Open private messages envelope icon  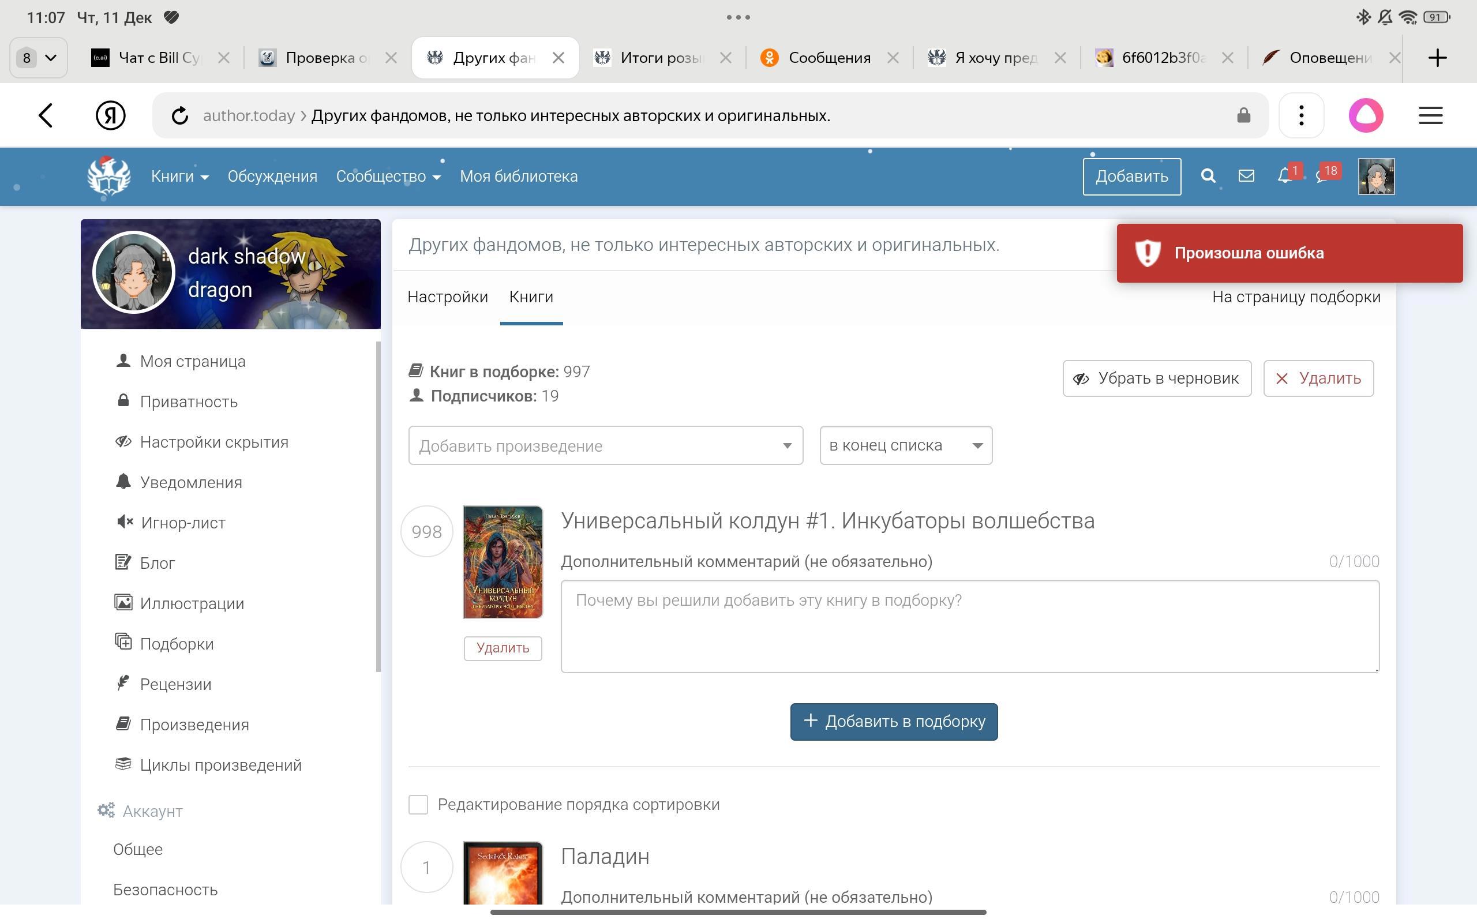[1246, 177]
